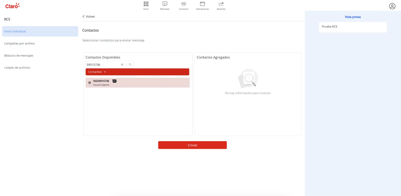Open Listado de archivos in the sidebar
This screenshot has width=401, height=196.
tap(17, 68)
